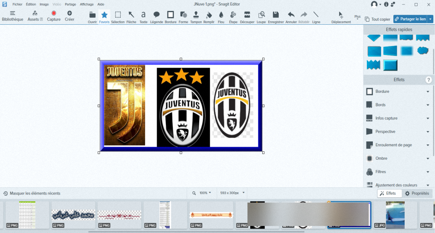Toggle the Effets panel button

tap(390, 194)
